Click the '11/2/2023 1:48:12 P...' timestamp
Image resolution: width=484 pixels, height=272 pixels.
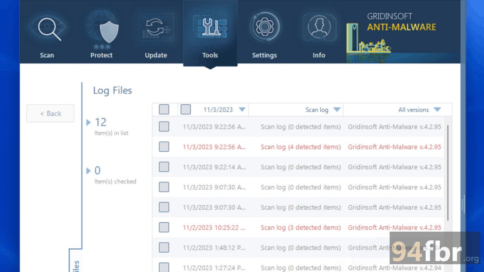coord(214,248)
